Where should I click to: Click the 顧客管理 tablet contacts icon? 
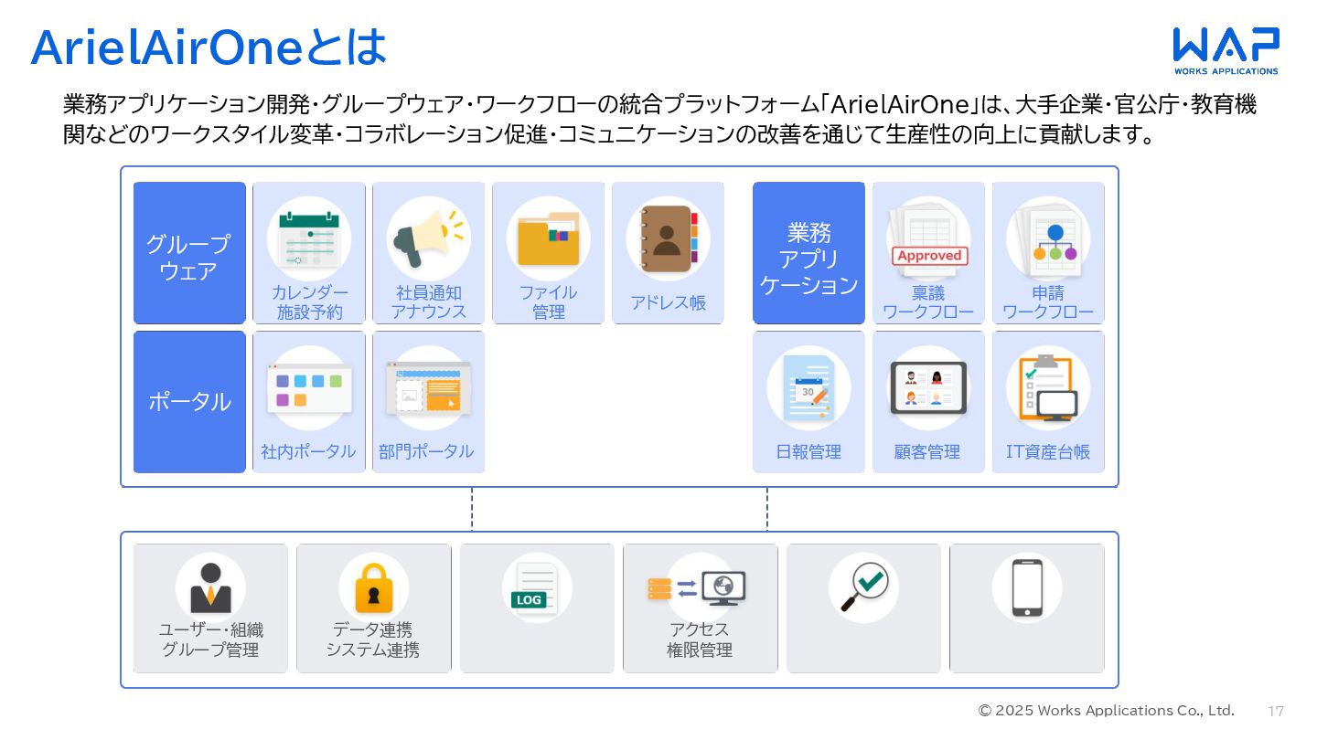[x=929, y=388]
